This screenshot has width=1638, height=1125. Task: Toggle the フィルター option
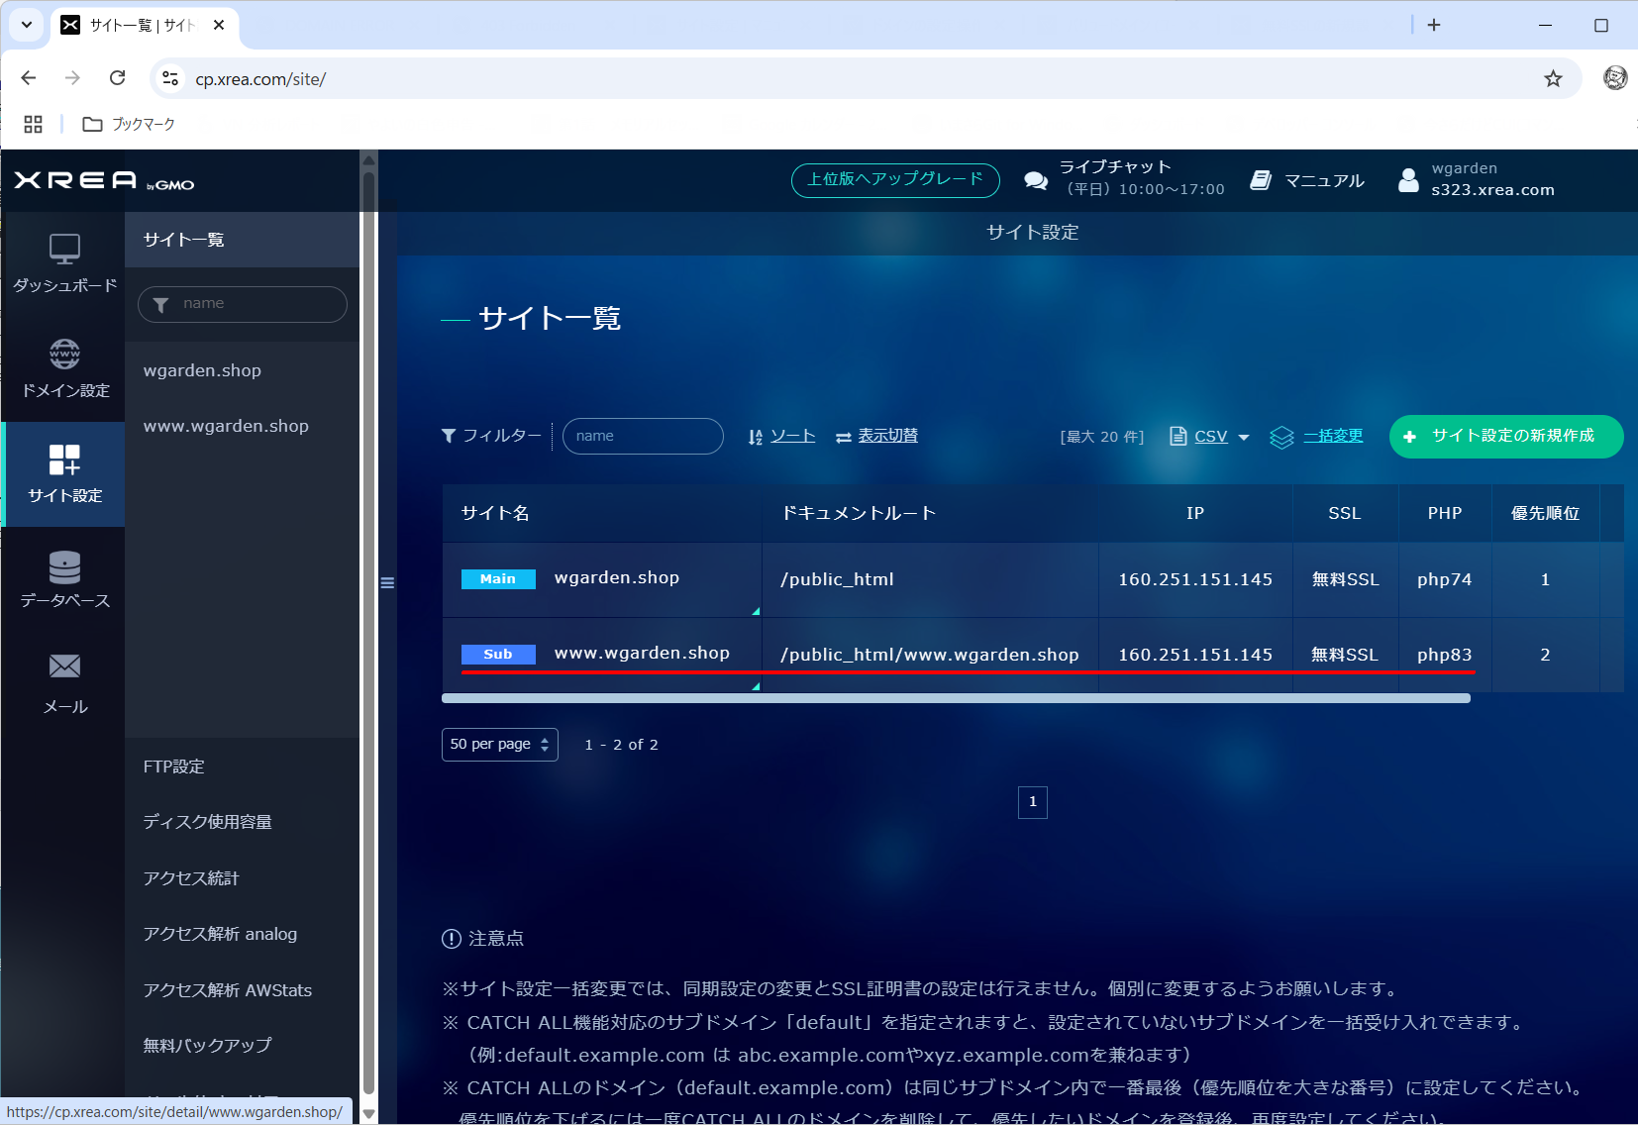pos(492,436)
